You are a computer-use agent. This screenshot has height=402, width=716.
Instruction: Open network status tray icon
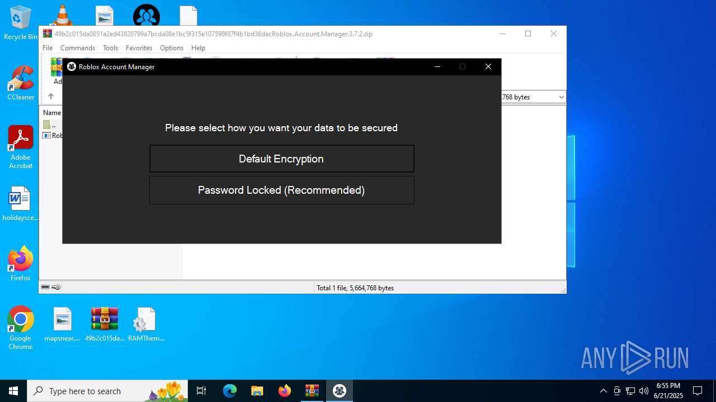[630, 391]
